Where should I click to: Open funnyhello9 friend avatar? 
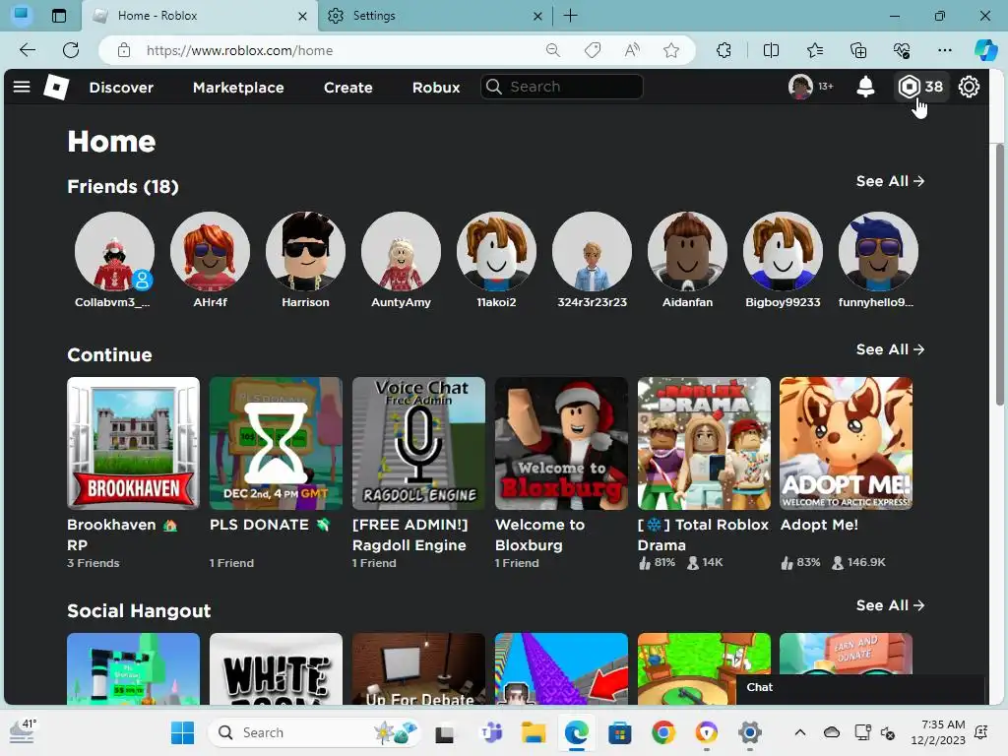pos(878,251)
